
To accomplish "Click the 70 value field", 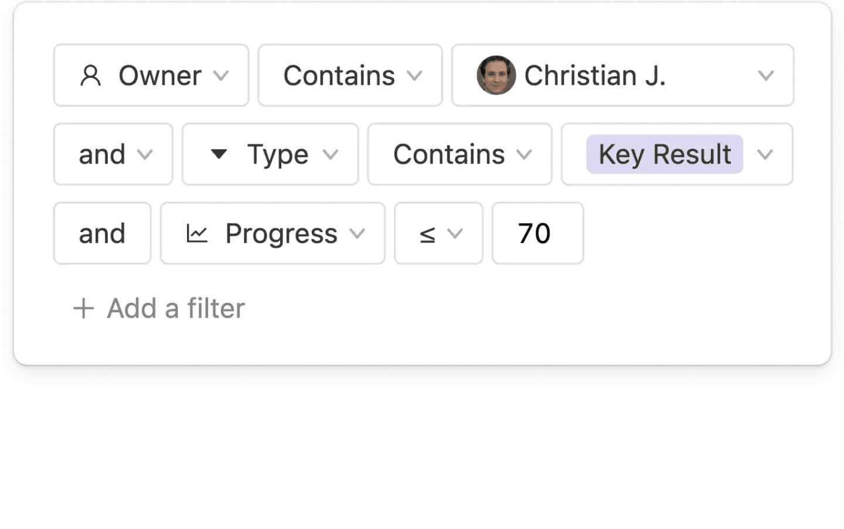I will point(537,233).
